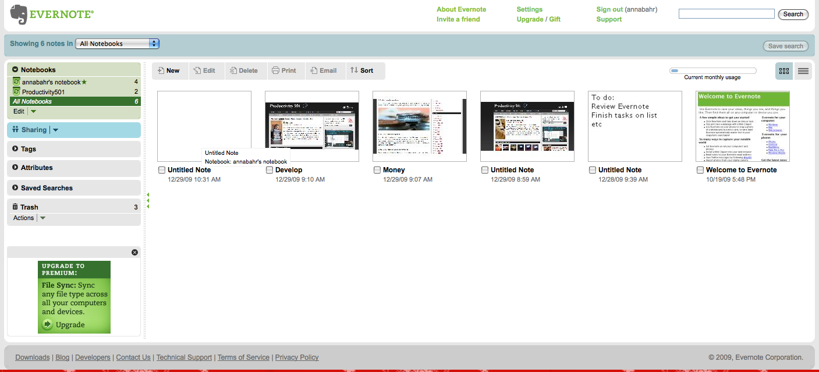Collapse the sidebar with green arrows
The width and height of the screenshot is (819, 372).
click(148, 200)
